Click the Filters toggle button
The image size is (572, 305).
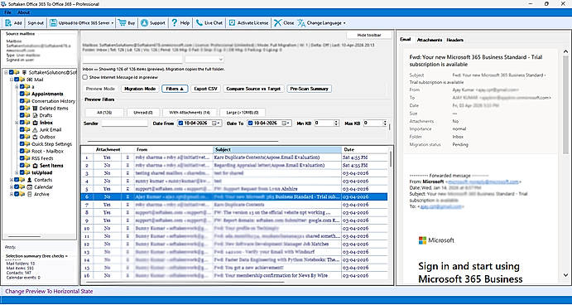pos(175,89)
